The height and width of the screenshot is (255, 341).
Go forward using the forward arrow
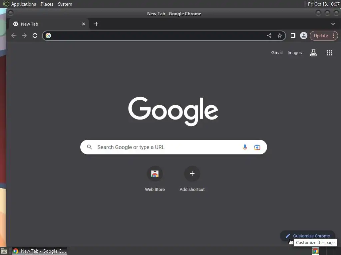(x=24, y=36)
